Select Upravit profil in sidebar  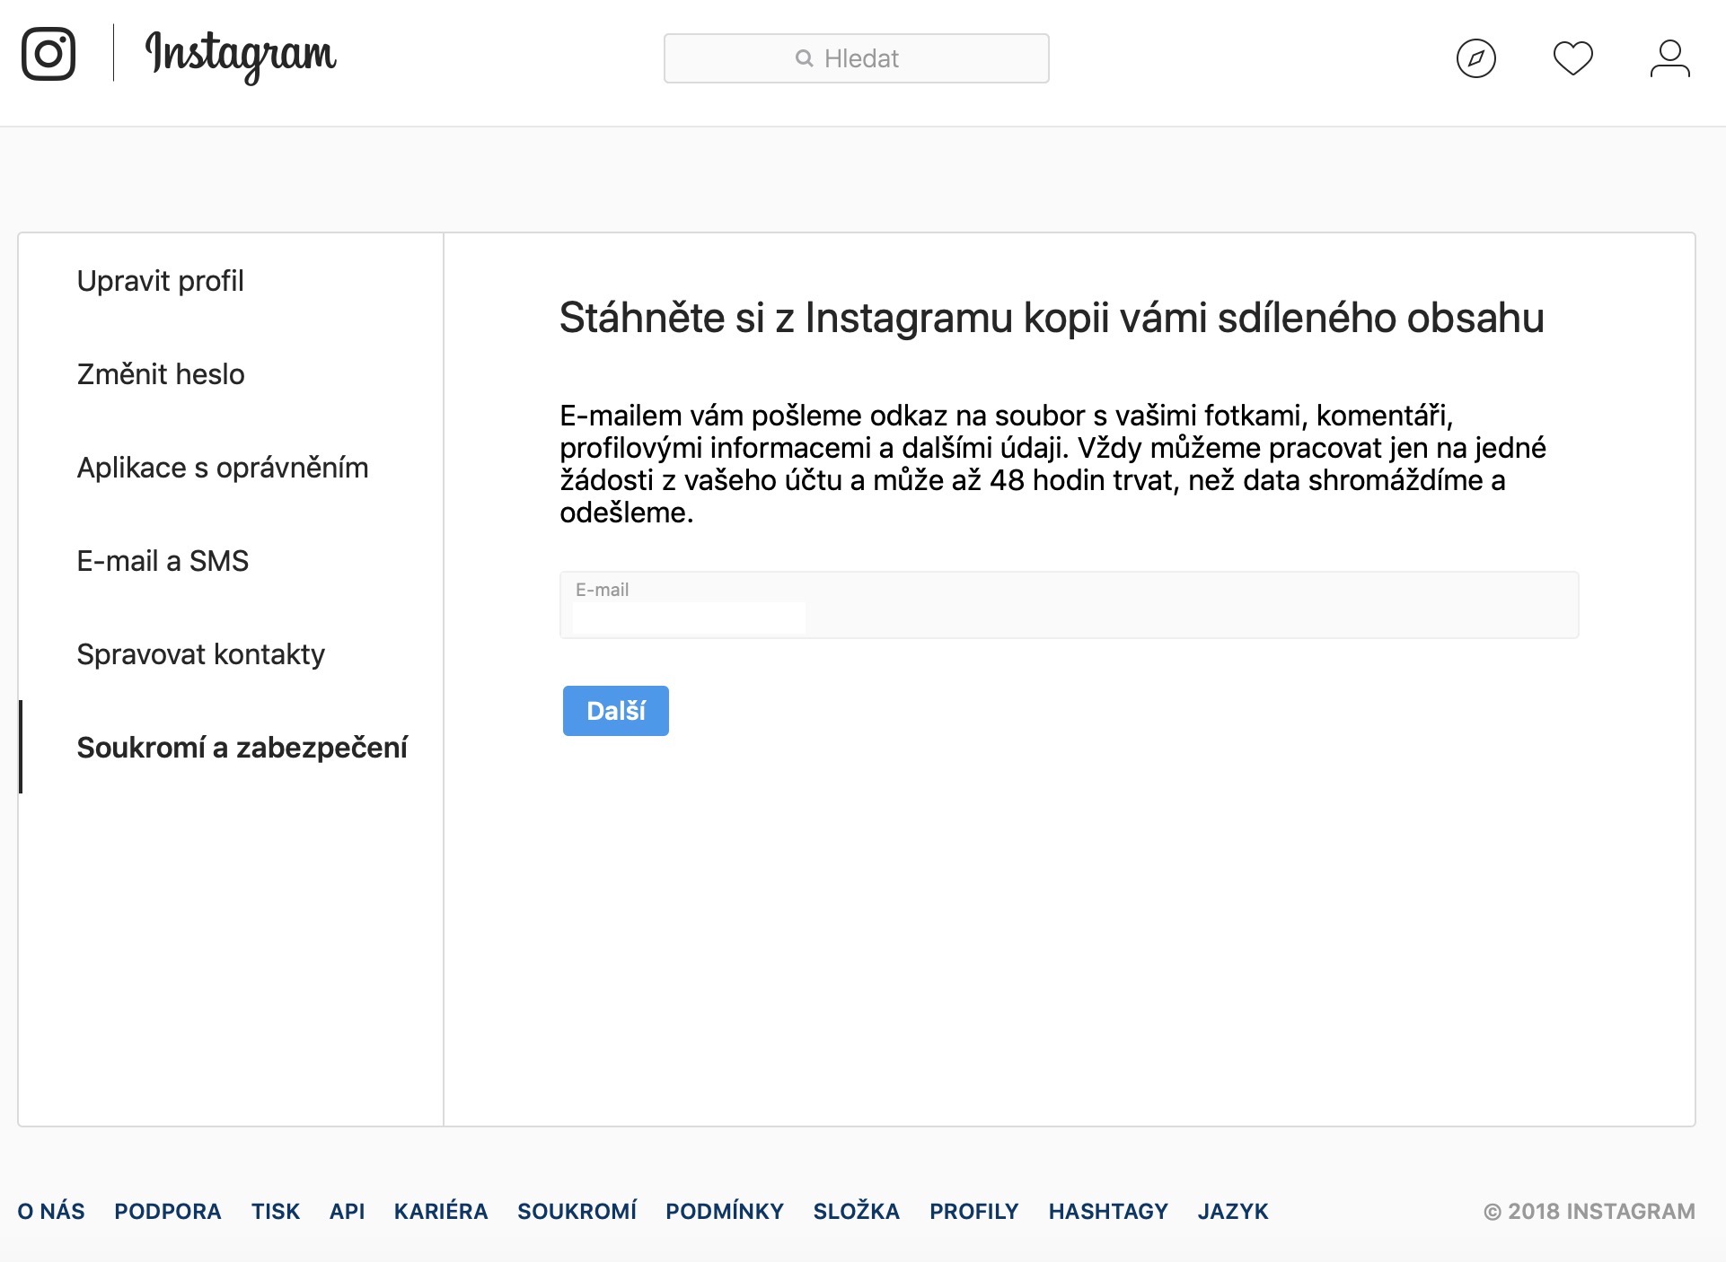160,281
